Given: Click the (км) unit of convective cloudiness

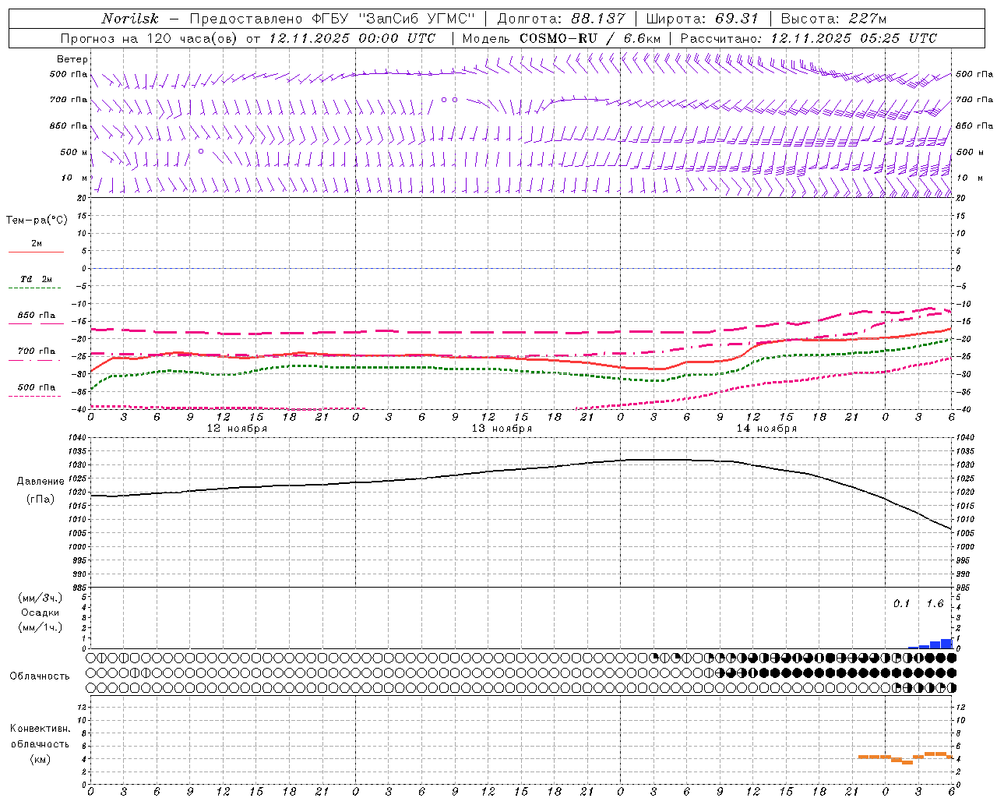Looking at the screenshot, I should [x=40, y=758].
